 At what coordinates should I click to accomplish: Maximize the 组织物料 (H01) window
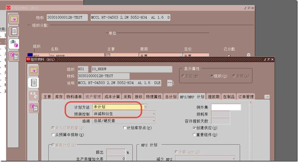click(x=269, y=60)
